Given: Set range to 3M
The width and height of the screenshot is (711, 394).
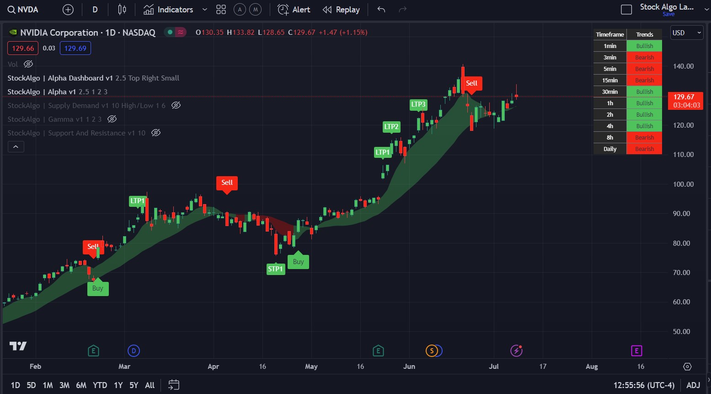Looking at the screenshot, I should tap(64, 385).
